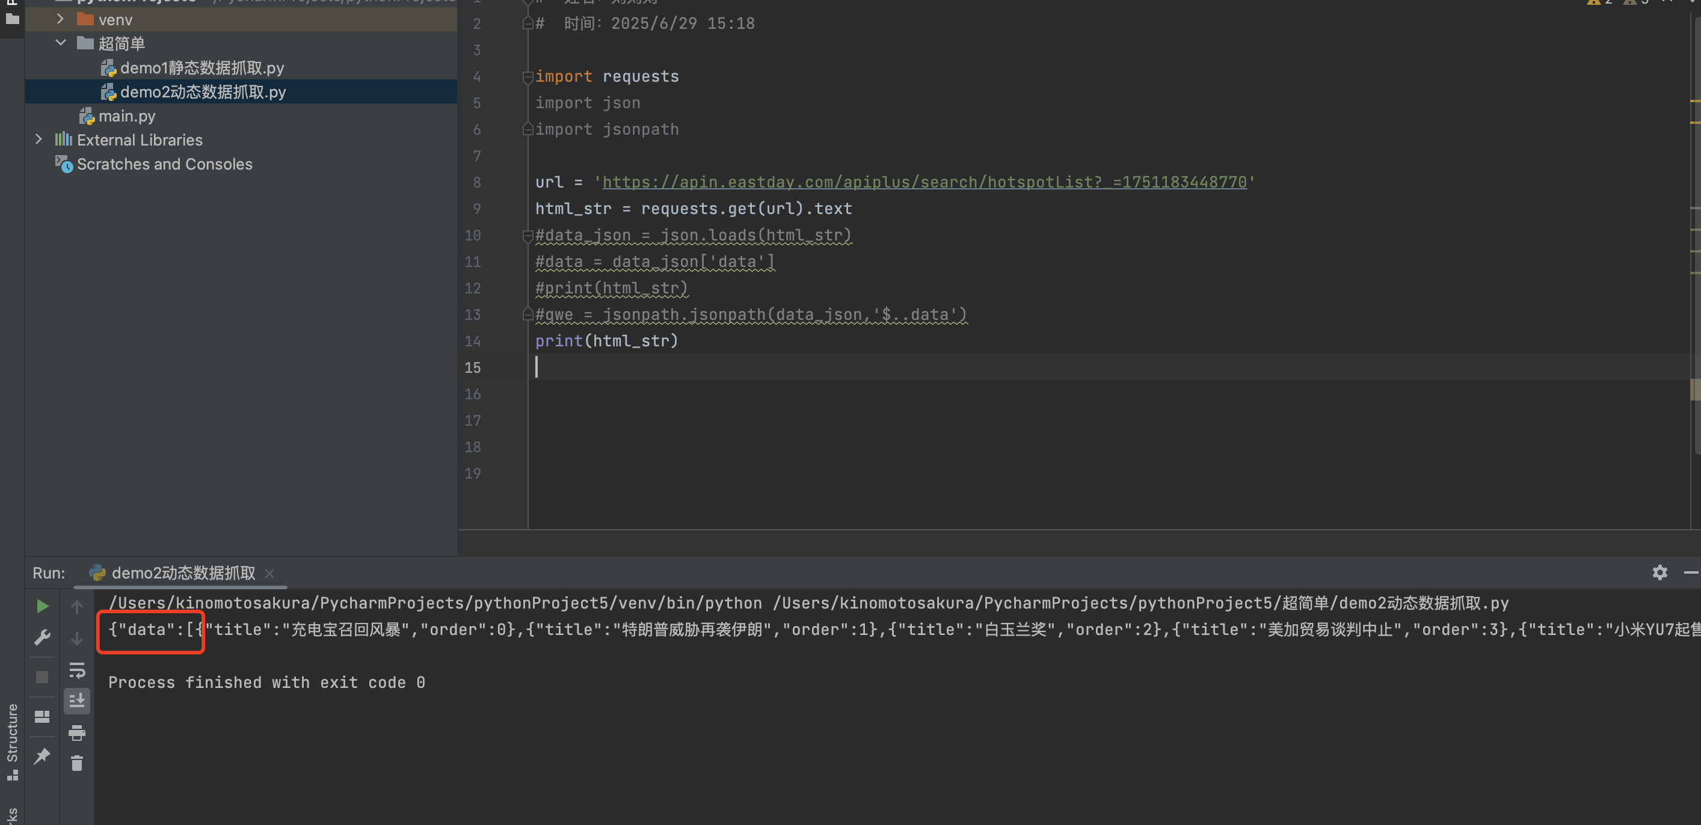Open the eastday hotspotList URL link
1701x825 pixels.
tap(924, 182)
